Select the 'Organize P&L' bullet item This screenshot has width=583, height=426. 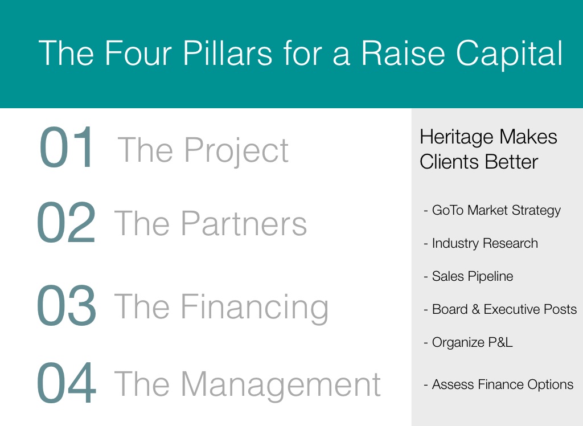[469, 343]
